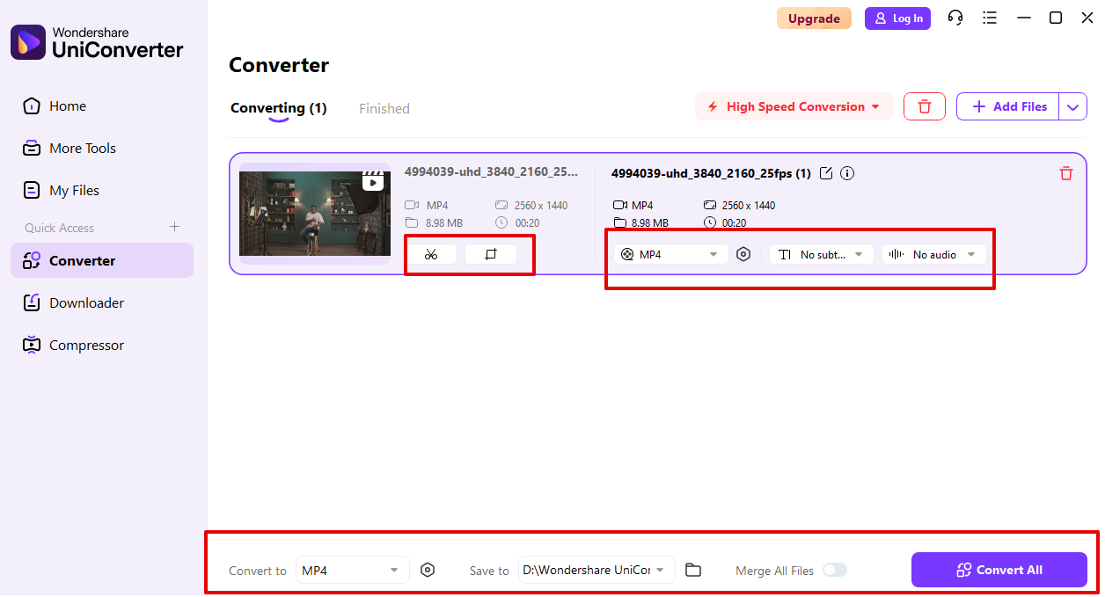Start conversion with Convert All

click(999, 570)
